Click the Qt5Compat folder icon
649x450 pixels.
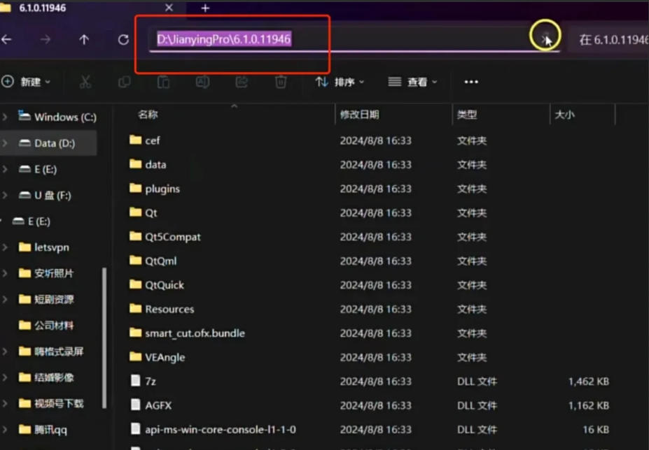(x=135, y=236)
